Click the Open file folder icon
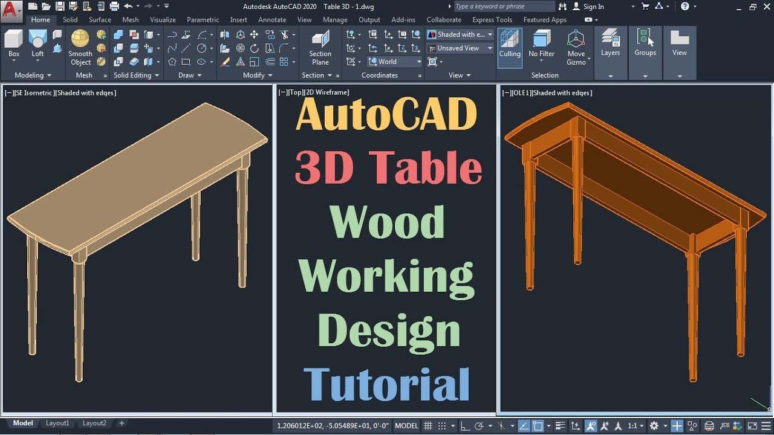This screenshot has width=774, height=435. tap(46, 6)
